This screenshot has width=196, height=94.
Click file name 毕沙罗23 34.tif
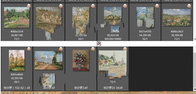(x=113, y=88)
